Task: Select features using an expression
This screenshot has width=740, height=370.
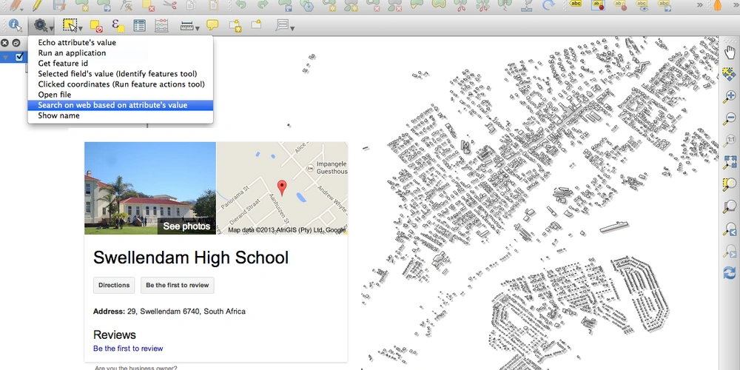Action: coord(118,25)
